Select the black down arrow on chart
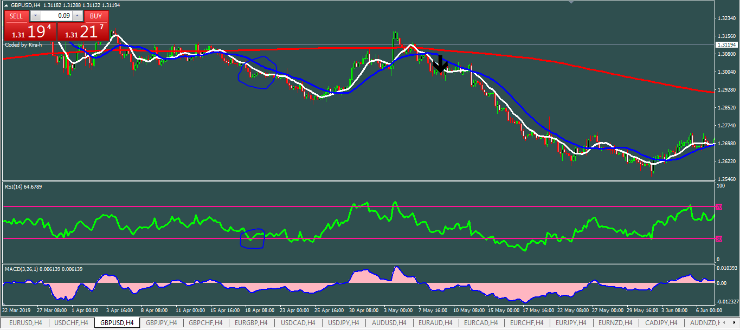 440,64
